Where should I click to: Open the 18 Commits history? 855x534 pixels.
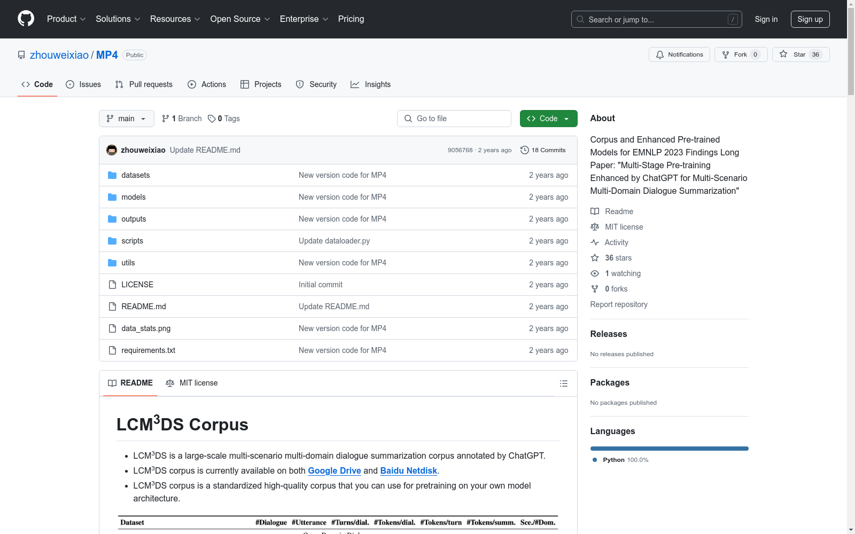coord(543,150)
